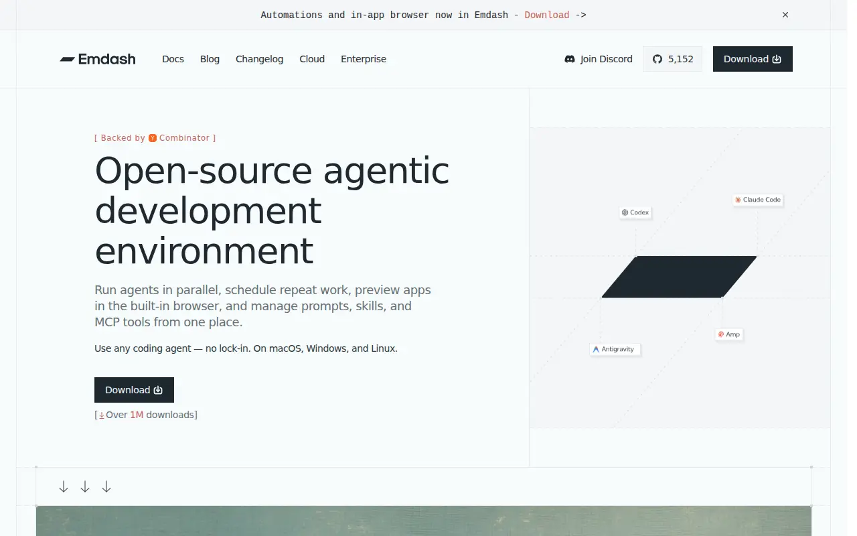Click the dark parallelogram graphic

[x=679, y=277]
